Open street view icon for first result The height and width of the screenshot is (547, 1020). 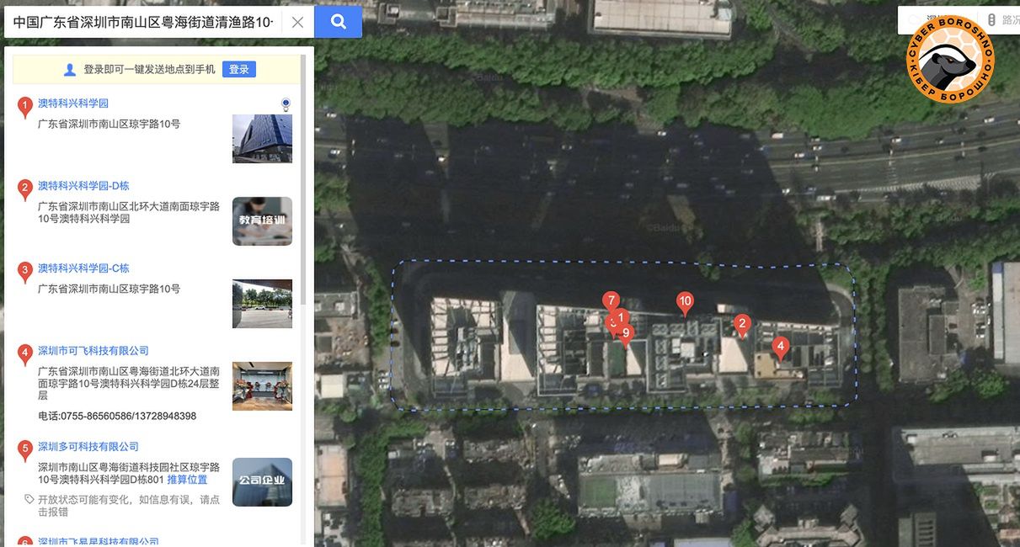(x=286, y=104)
